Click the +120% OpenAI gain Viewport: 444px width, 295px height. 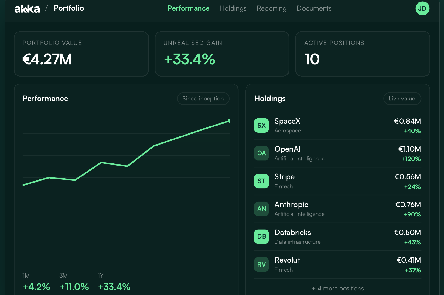(411, 159)
